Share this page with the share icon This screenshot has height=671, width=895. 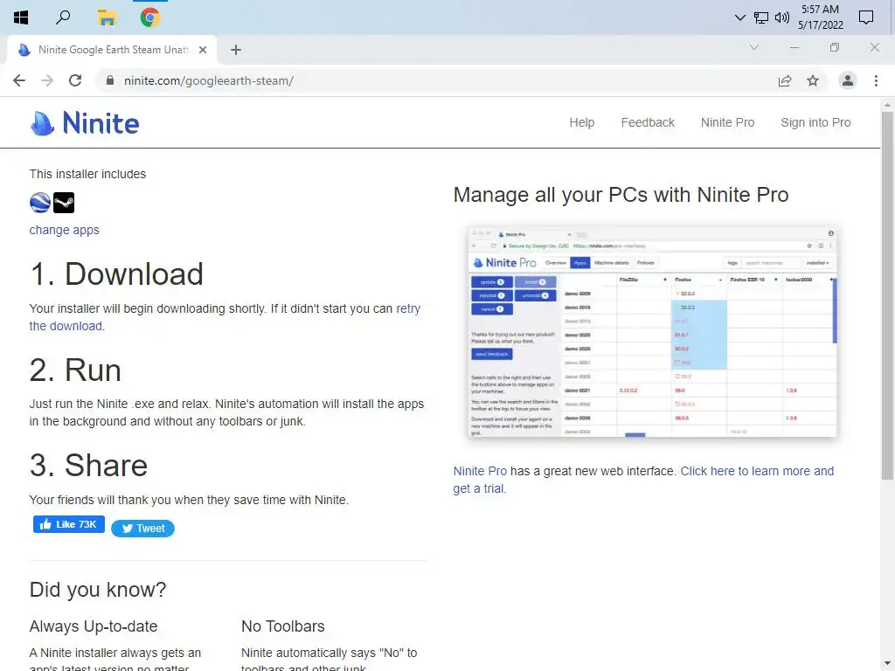coord(785,81)
